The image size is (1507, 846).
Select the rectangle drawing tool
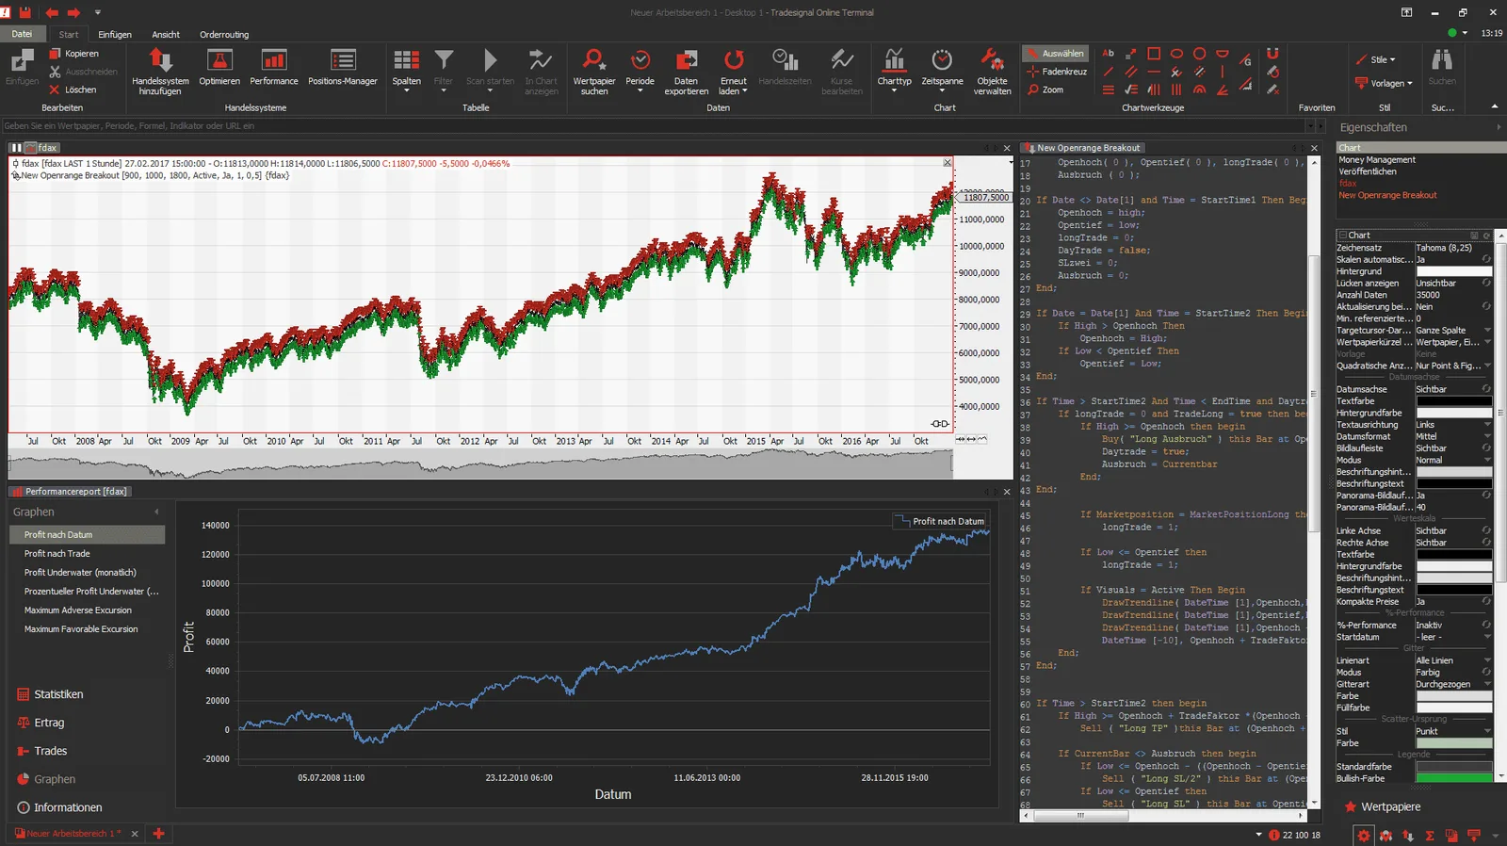(1154, 54)
